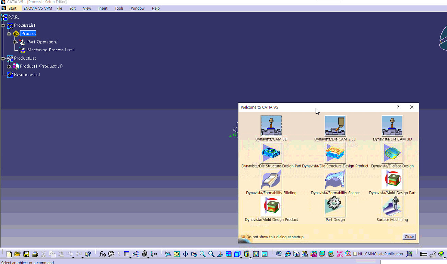Activate the What's This help cursor
The height and width of the screenshot is (264, 447).
88,254
